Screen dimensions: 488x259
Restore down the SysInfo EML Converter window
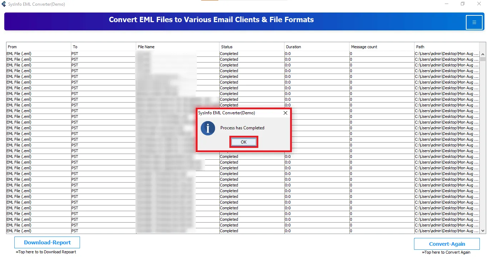[463, 4]
